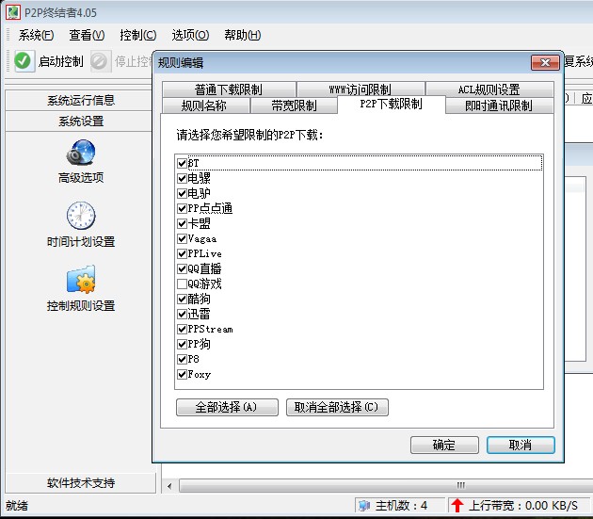The width and height of the screenshot is (593, 519).
Task: Toggle the 酷狗 checkbox
Action: click(x=182, y=299)
